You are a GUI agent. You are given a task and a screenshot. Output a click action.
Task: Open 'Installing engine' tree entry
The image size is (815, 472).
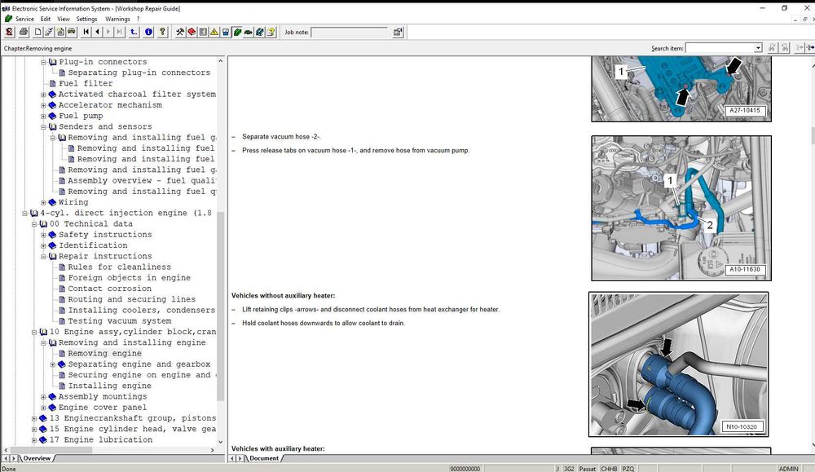coord(110,386)
